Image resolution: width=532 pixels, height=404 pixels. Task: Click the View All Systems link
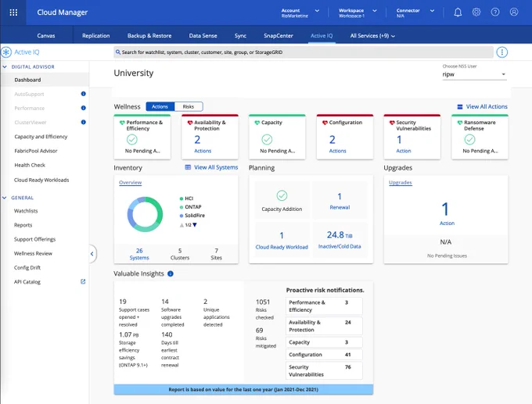(216, 167)
